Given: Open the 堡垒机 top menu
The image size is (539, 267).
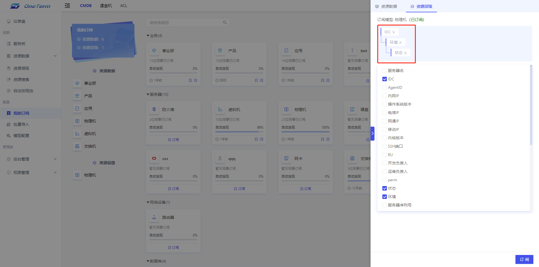Looking at the screenshot, I should pyautogui.click(x=106, y=6).
